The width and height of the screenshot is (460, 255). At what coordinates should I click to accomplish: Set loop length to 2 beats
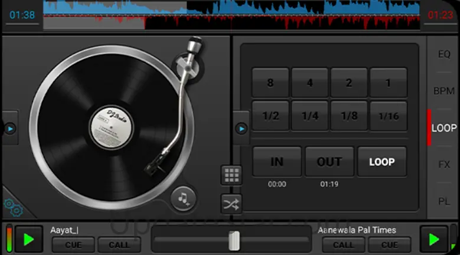point(349,83)
